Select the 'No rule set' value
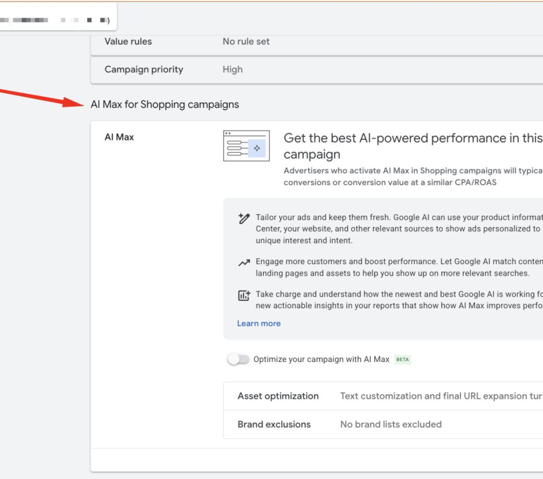 pos(246,41)
